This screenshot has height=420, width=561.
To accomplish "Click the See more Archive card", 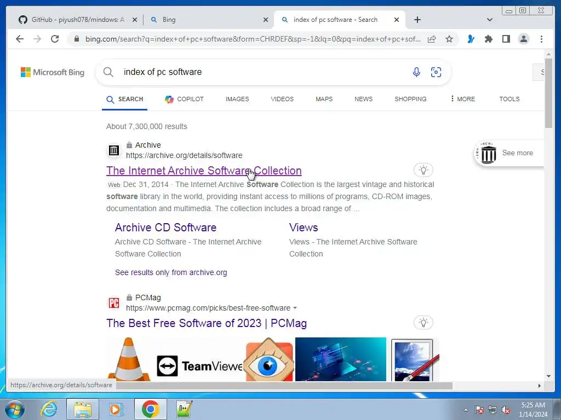I will point(509,153).
